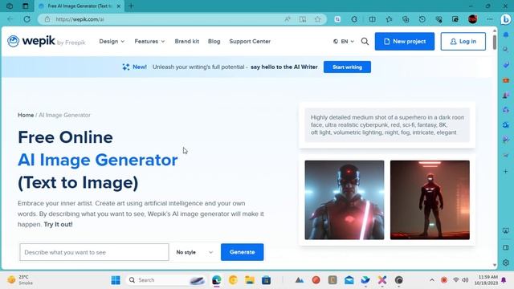This screenshot has width=514, height=289.
Task: Add a sidebar app with plus icon
Action: pos(506,171)
